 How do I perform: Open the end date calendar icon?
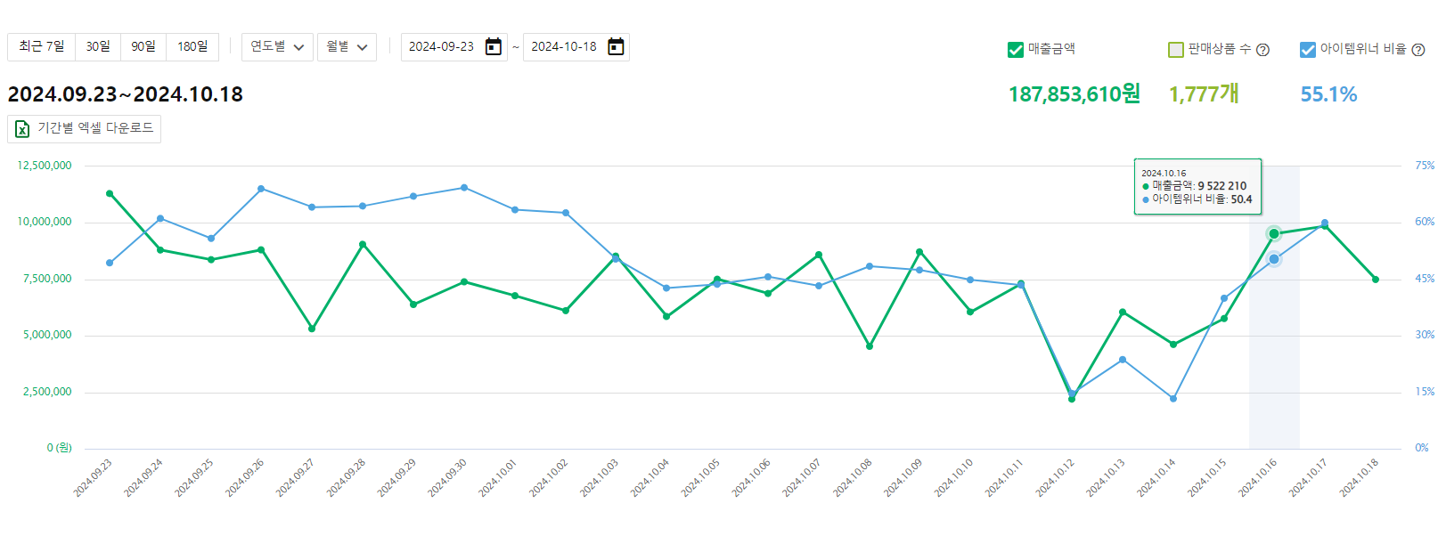tap(616, 47)
